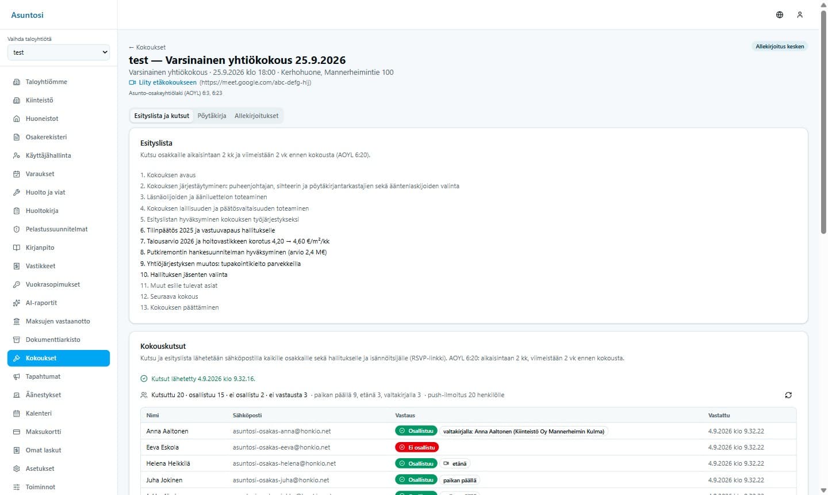Click the Kirjanpito book icon
The width and height of the screenshot is (828, 495).
17,247
